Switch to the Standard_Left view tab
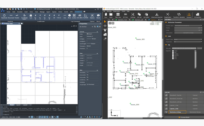The image size is (204, 126). click(x=139, y=20)
